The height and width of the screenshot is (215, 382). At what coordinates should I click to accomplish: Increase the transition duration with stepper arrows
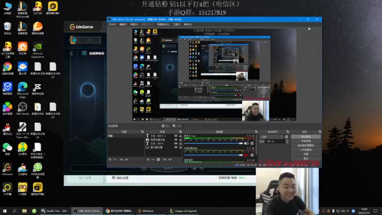pyautogui.click(x=287, y=140)
